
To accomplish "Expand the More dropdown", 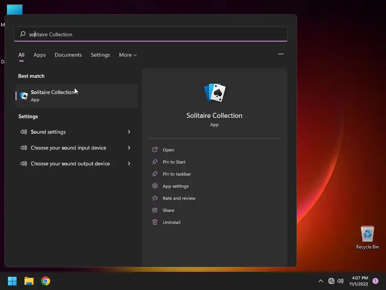I will [x=128, y=55].
